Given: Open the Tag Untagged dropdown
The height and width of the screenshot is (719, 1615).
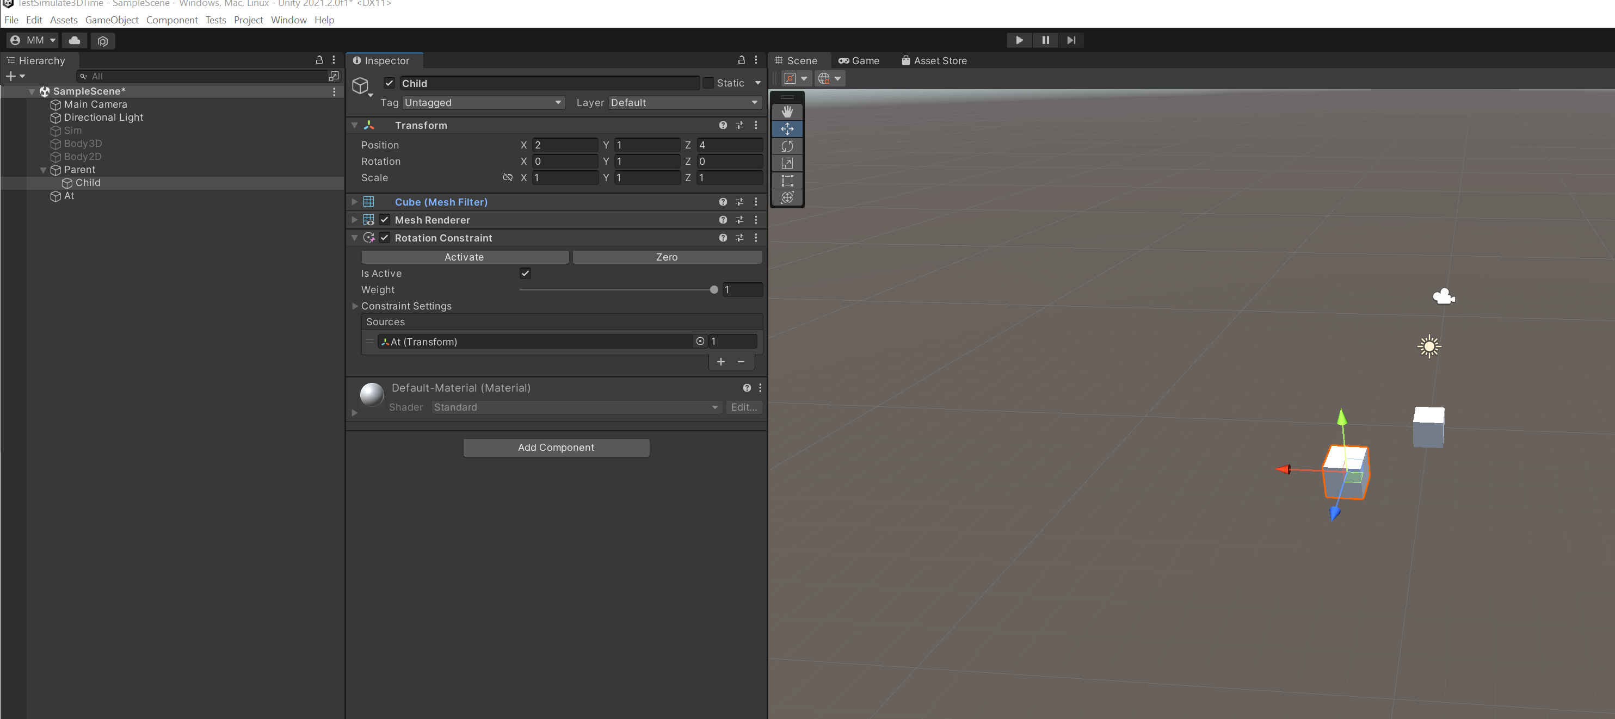Looking at the screenshot, I should pos(483,103).
